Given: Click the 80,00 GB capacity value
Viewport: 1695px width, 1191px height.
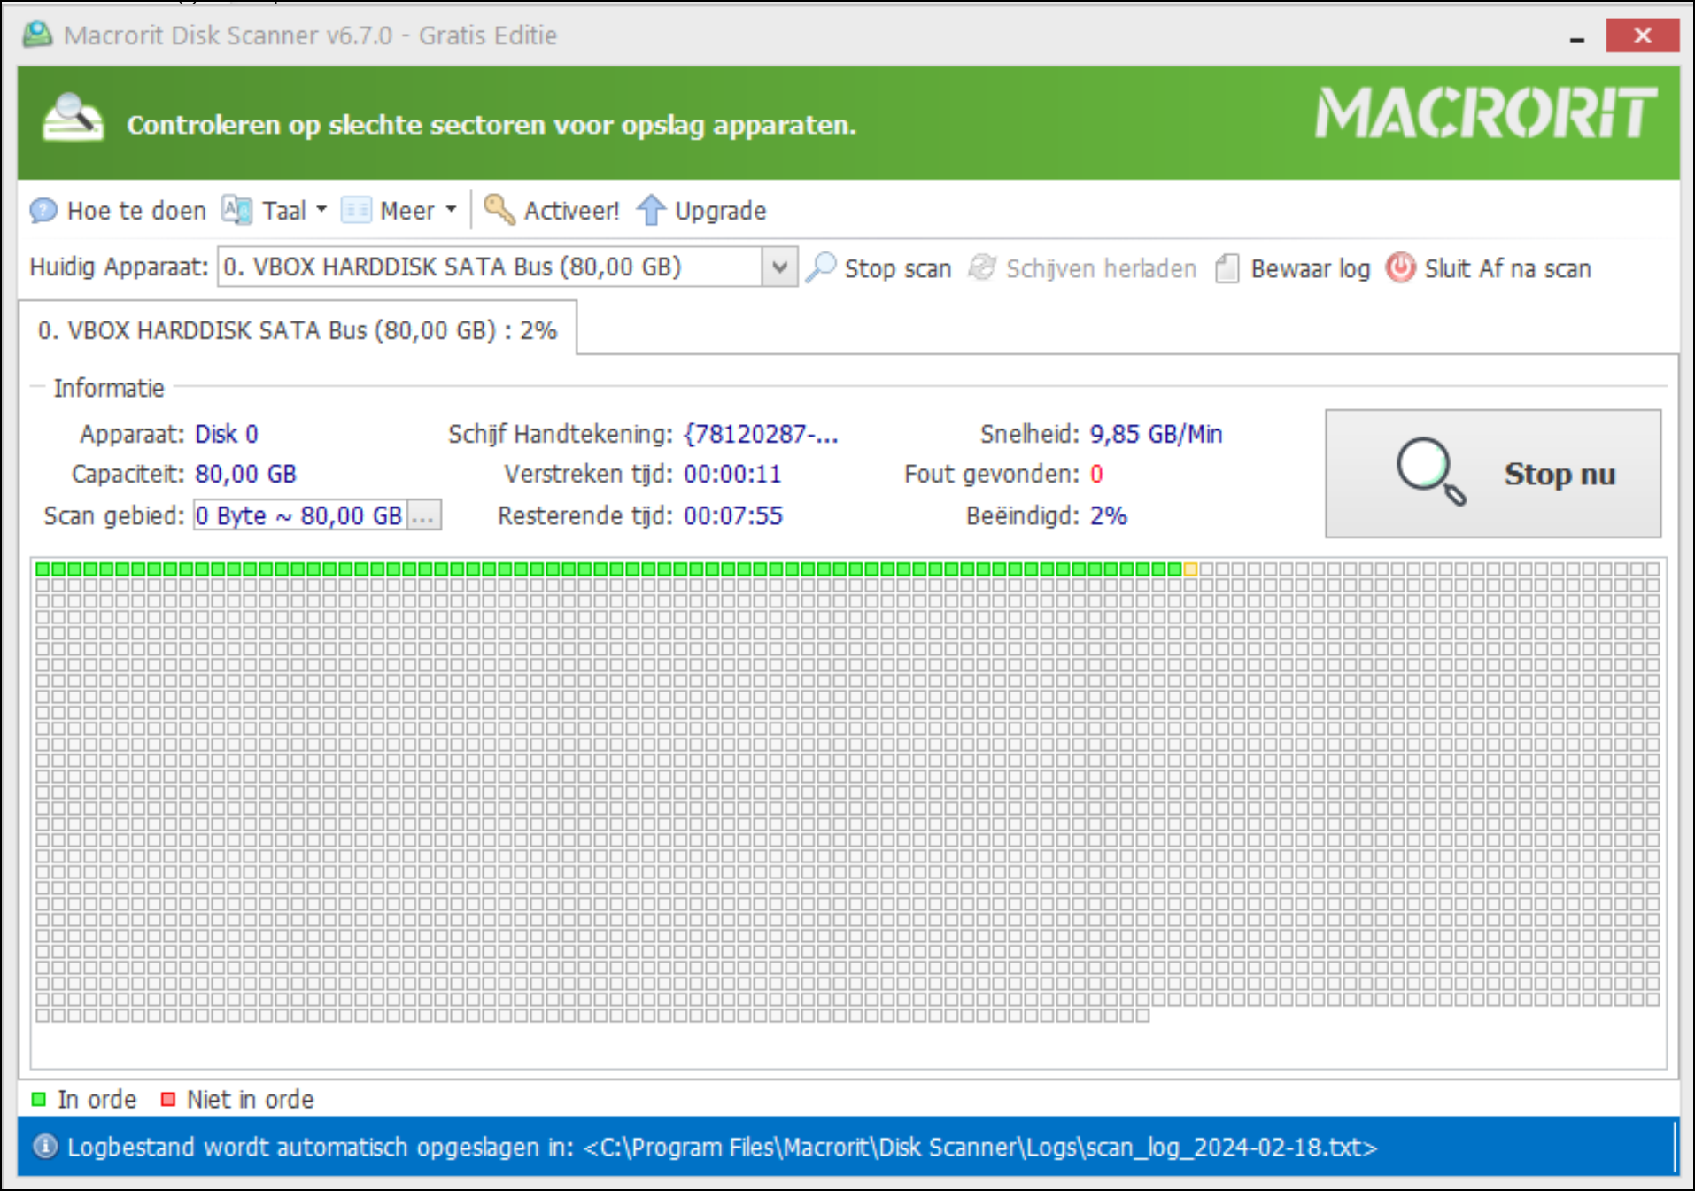Looking at the screenshot, I should click(245, 474).
